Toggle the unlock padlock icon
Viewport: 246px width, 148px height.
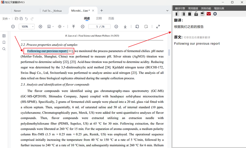click(x=196, y=14)
